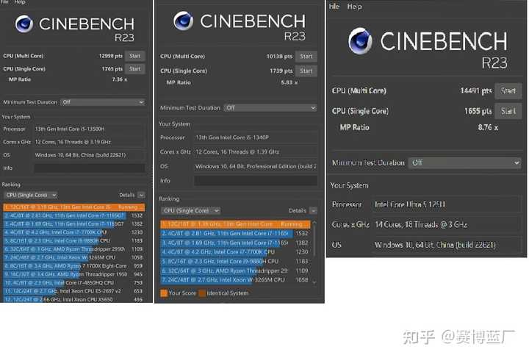Select Xeon X5650 row scoring 486

pyautogui.click(x=74, y=299)
